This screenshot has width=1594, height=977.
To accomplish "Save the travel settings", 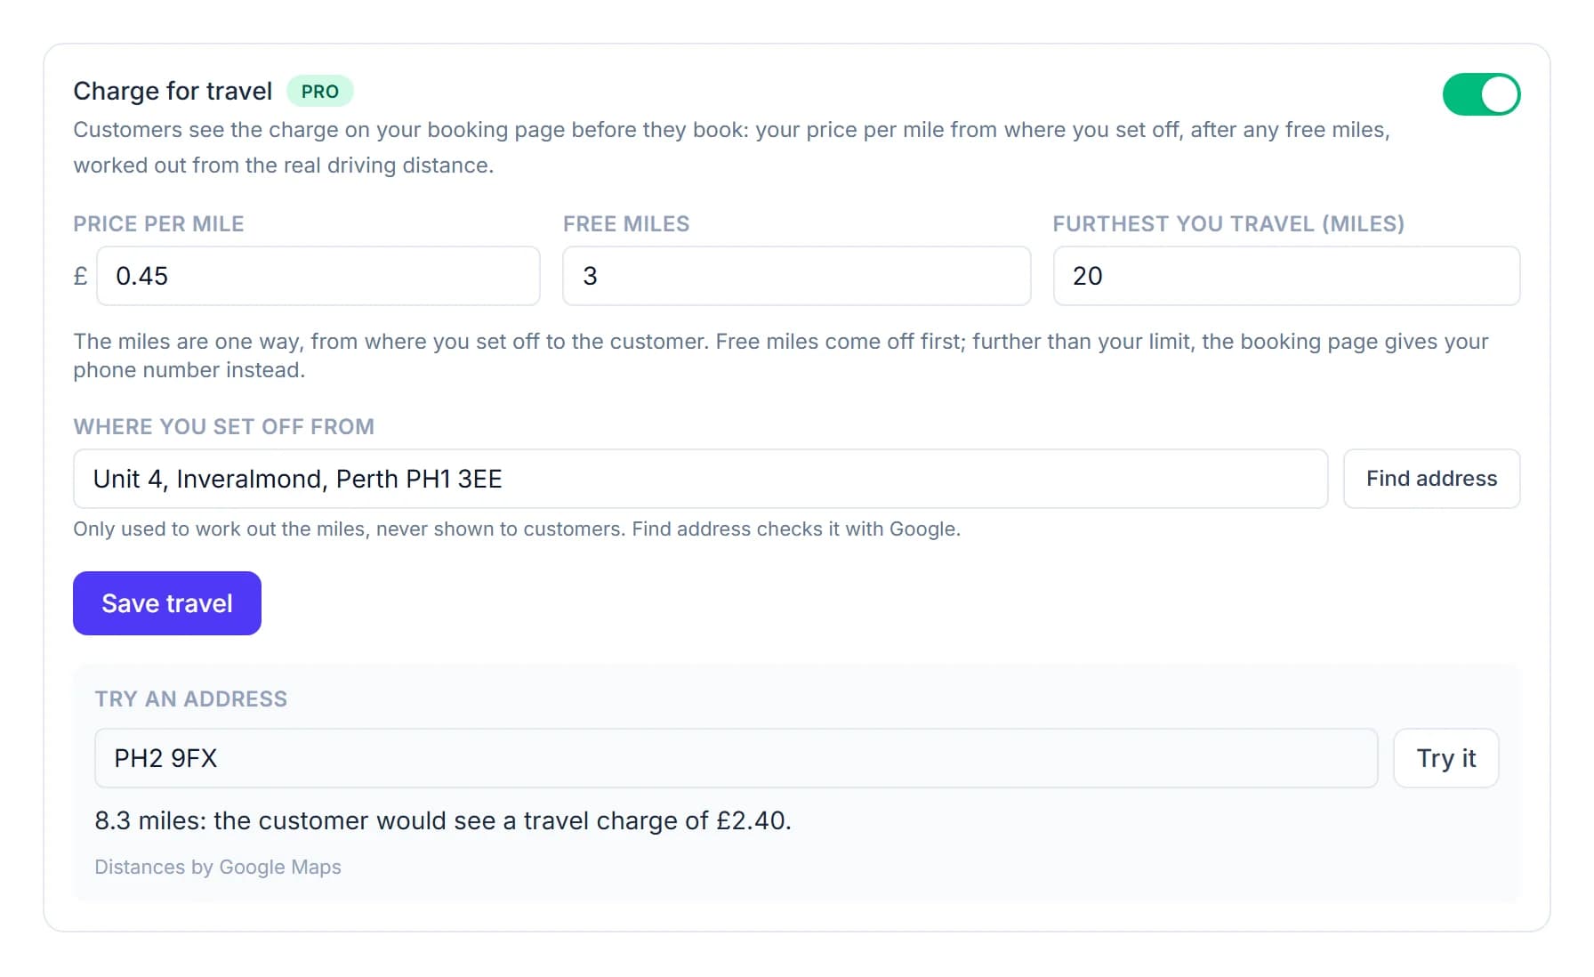I will [167, 603].
